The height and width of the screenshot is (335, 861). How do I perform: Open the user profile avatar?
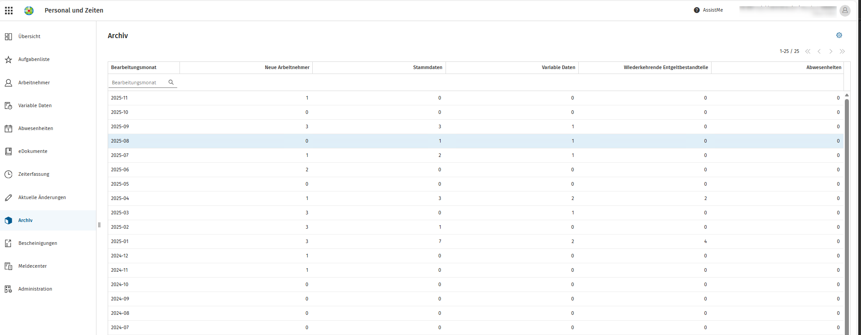coord(845,10)
